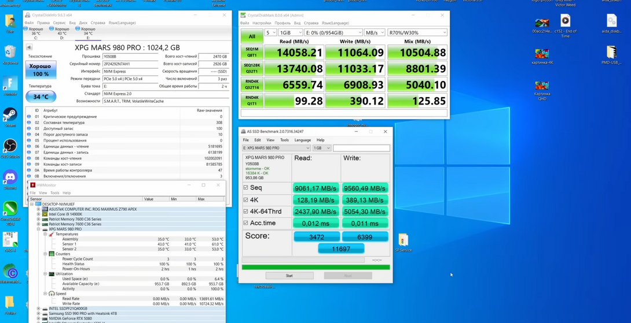This screenshot has height=323, width=631.
Task: Collapse the XPG MARS 980 PRO tree node
Action: click(x=39, y=229)
